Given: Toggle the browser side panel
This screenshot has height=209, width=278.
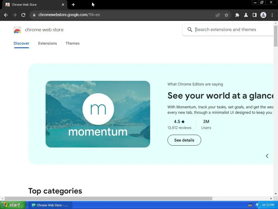Looking at the screenshot, I should (x=255, y=15).
